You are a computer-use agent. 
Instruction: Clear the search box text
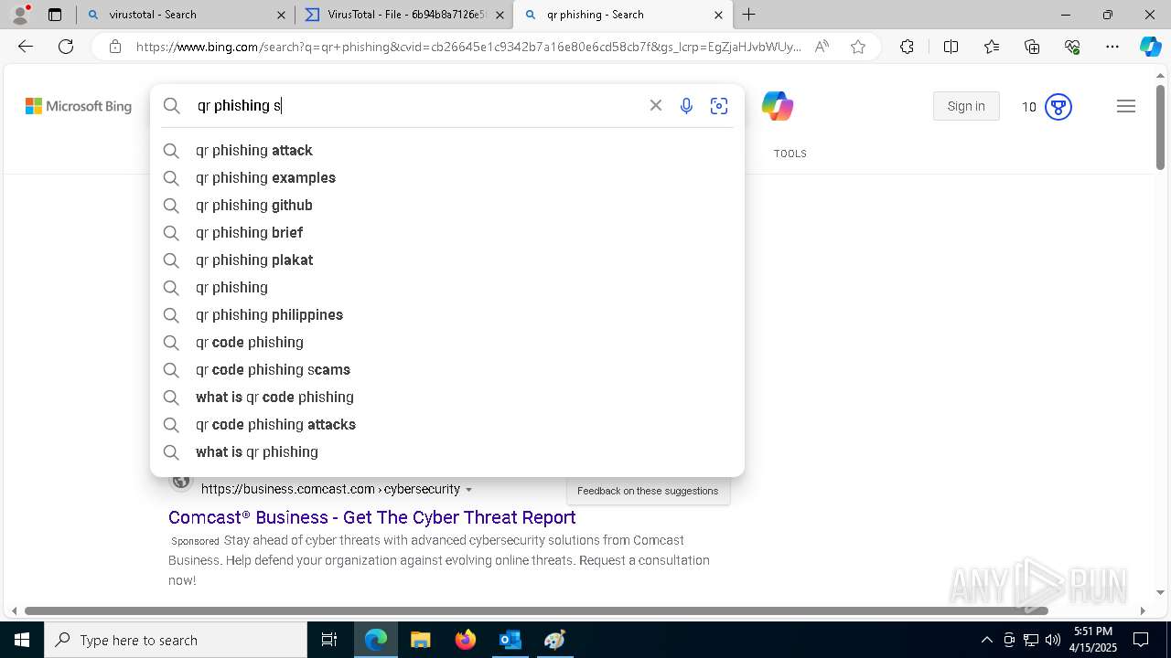pos(655,106)
